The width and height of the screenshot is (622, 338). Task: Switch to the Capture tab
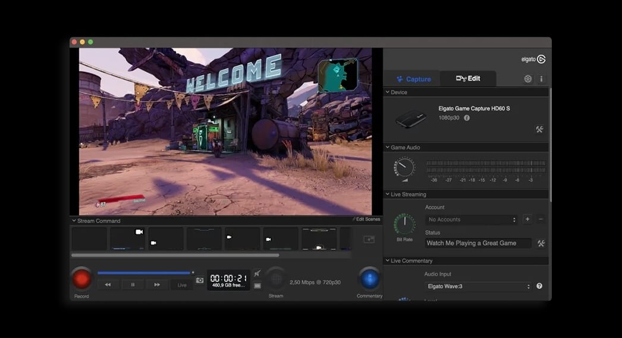(414, 79)
